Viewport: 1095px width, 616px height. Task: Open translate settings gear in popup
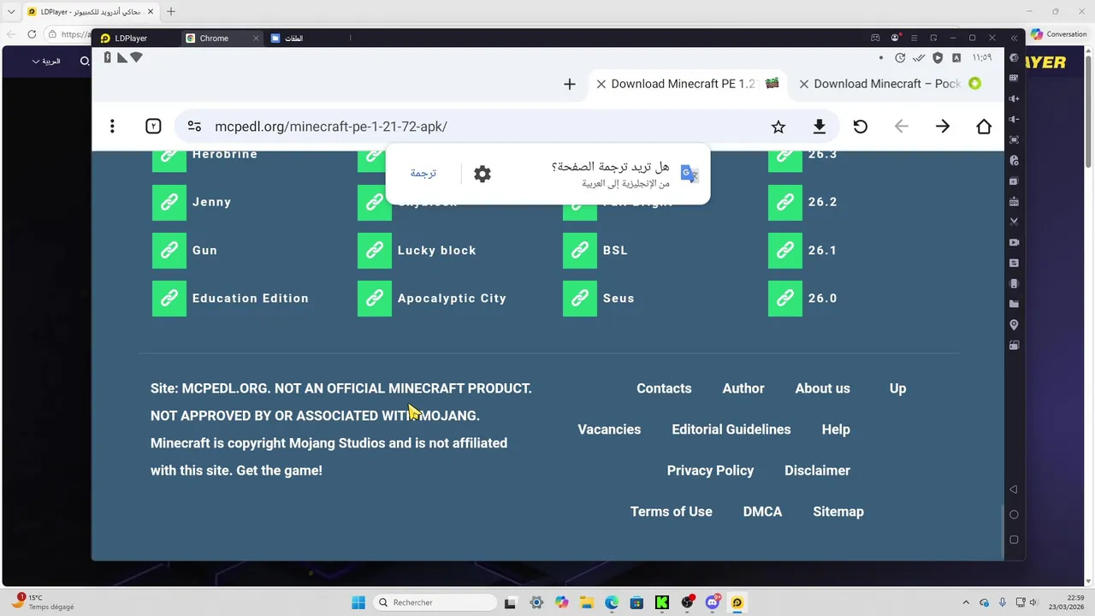(482, 174)
